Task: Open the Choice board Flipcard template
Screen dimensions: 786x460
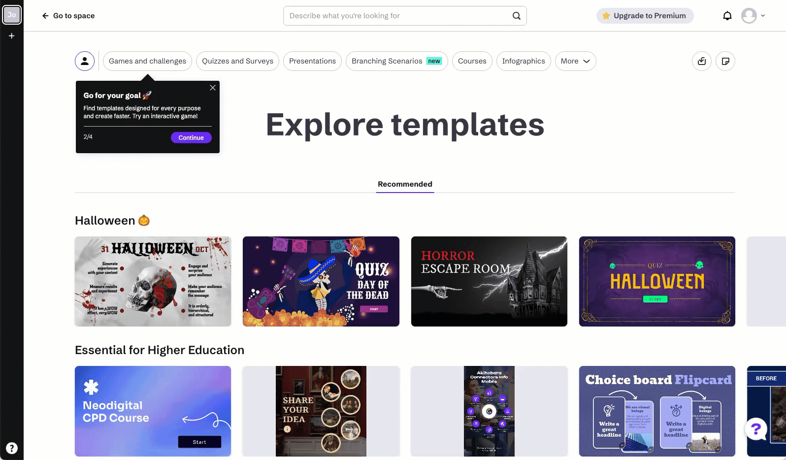Action: coord(657,411)
